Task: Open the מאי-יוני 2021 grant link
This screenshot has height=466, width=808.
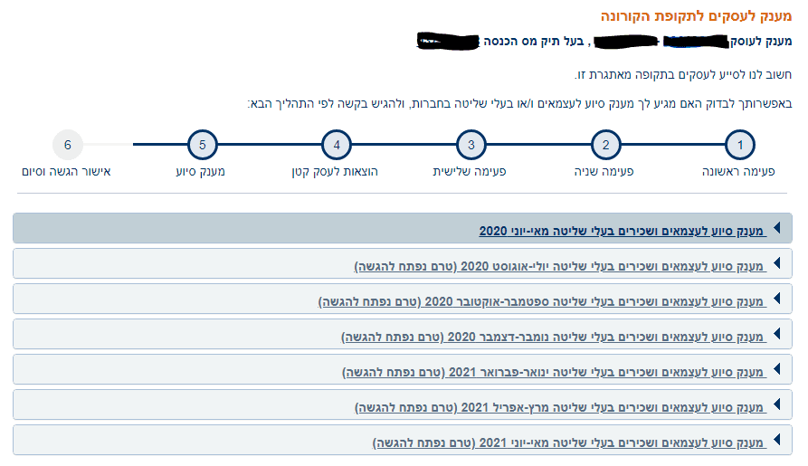Action: tap(568, 443)
